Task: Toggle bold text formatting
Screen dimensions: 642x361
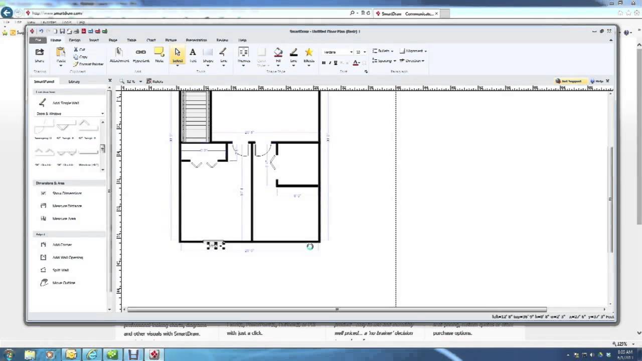Action: pyautogui.click(x=324, y=63)
